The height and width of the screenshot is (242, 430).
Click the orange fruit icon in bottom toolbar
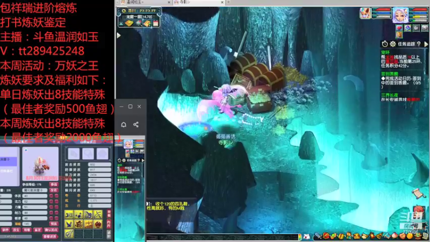(410, 236)
